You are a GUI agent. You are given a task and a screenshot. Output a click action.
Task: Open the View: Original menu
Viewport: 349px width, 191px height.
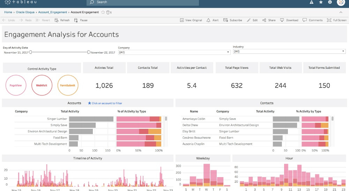[x=191, y=20]
